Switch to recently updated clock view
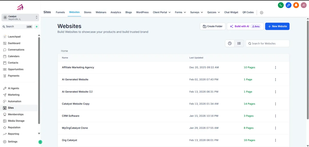 230,44
